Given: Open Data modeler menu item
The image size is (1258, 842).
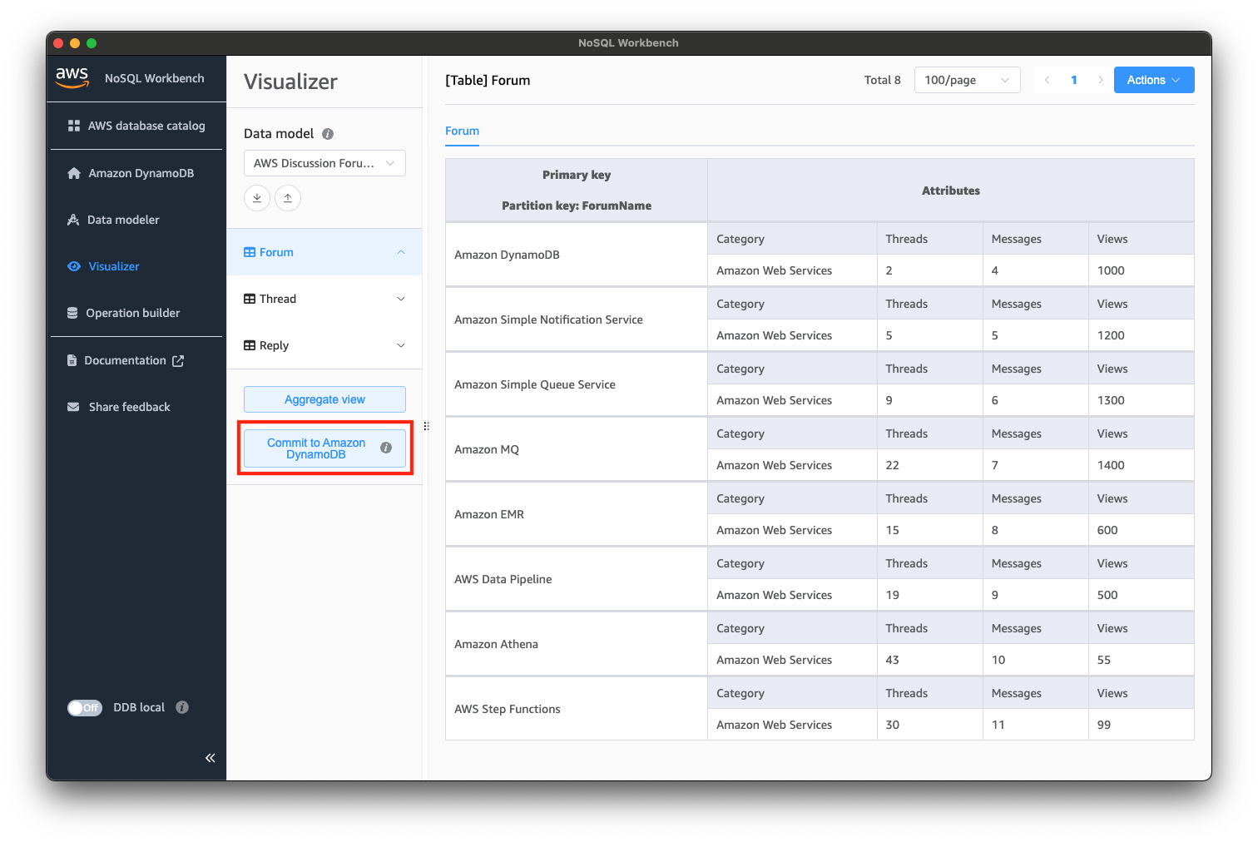Looking at the screenshot, I should [x=136, y=220].
